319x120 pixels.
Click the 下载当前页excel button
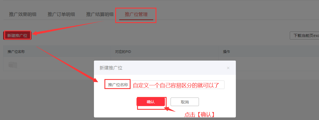304,36
